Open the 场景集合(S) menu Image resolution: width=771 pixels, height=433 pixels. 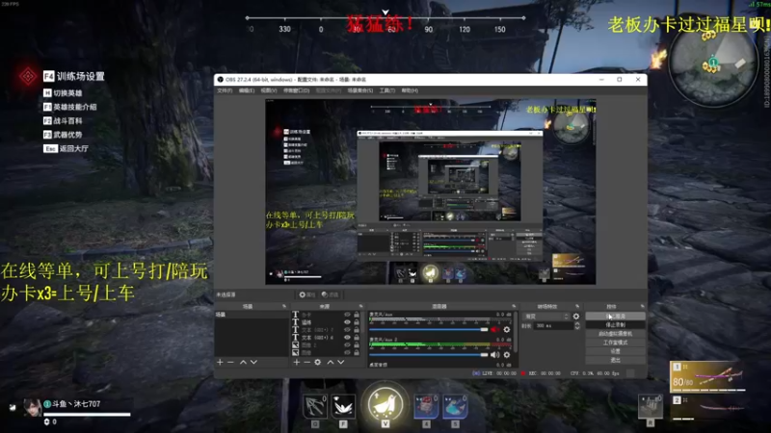click(359, 90)
